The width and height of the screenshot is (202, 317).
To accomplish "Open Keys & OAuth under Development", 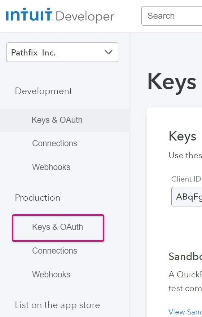I will click(x=57, y=120).
